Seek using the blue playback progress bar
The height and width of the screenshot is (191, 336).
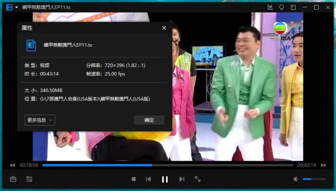tap(168, 165)
